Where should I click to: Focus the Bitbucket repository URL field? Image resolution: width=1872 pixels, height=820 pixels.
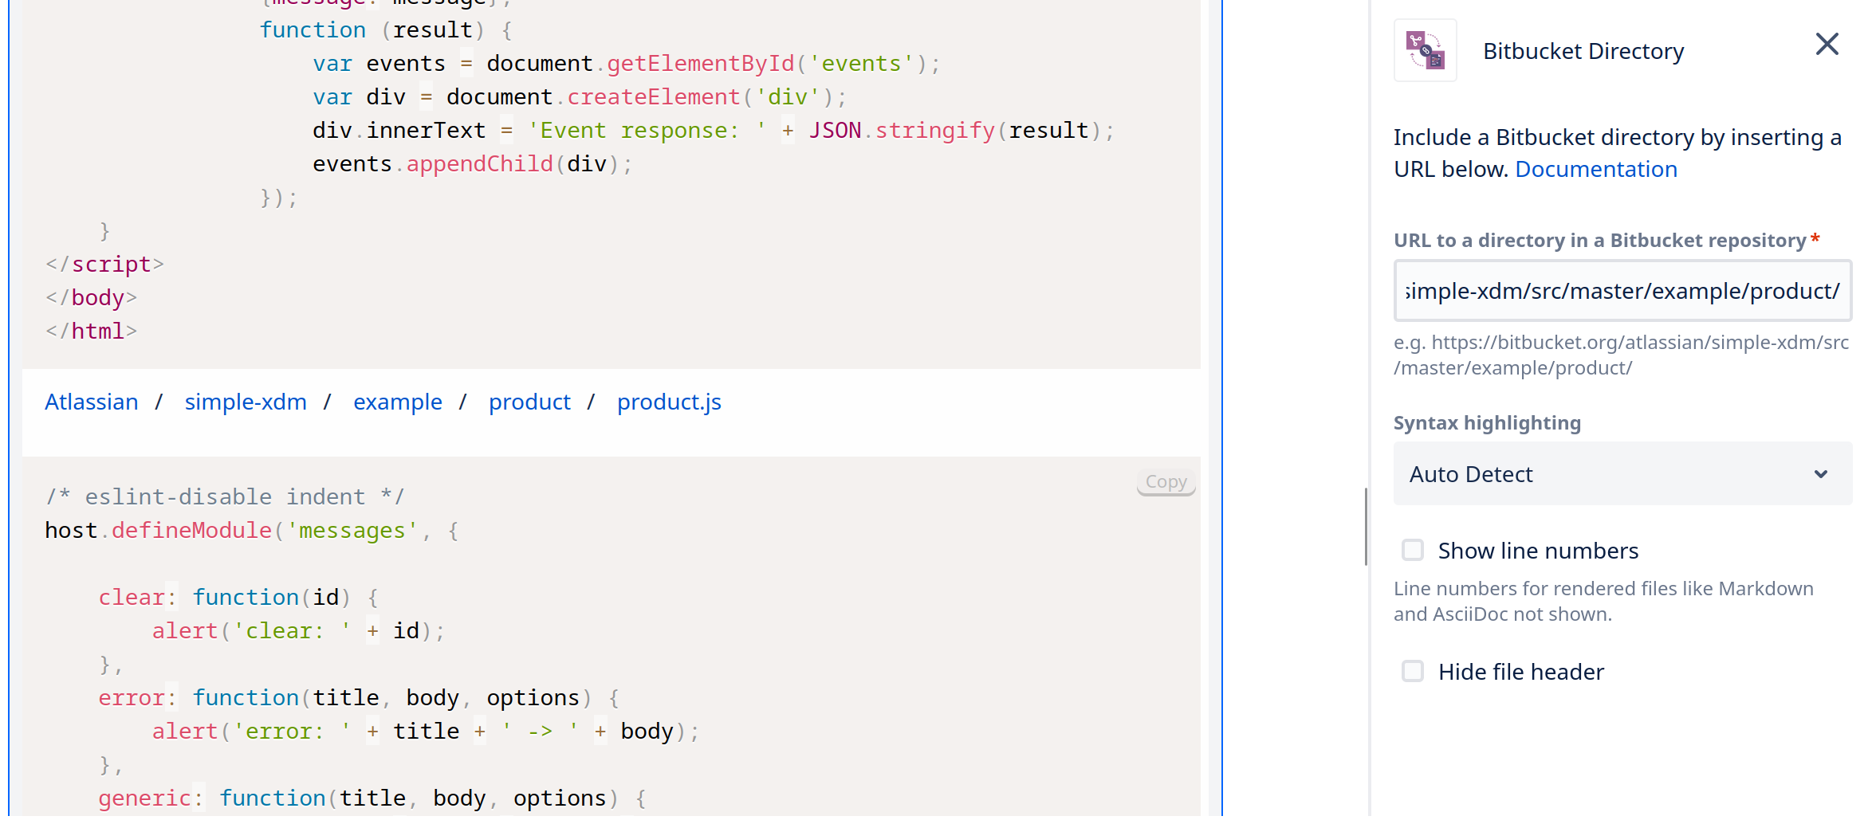coord(1622,292)
